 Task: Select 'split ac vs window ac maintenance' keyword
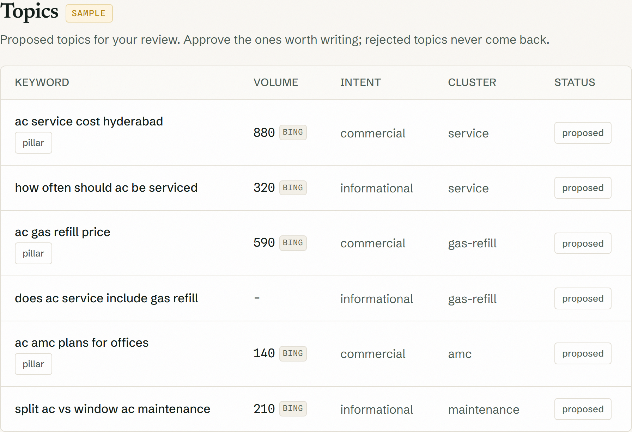tap(113, 409)
